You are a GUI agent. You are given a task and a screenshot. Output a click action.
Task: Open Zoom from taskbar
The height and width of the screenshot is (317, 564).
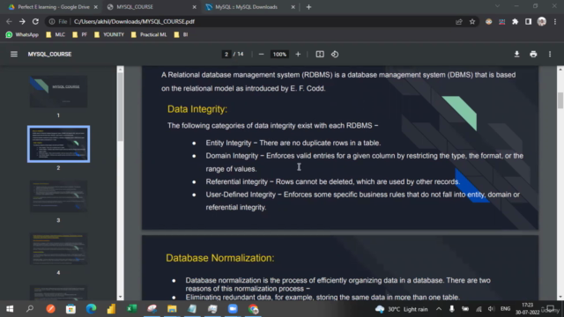click(233, 309)
